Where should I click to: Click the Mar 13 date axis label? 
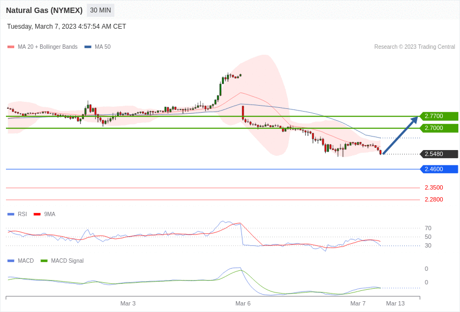[x=395, y=303]
